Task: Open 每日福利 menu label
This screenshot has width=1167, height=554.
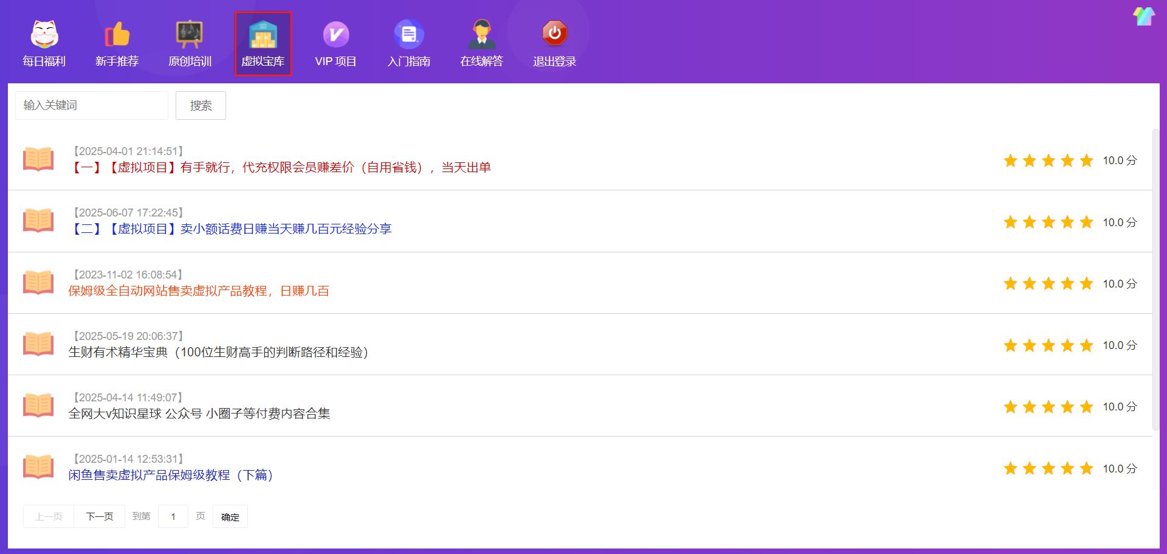Action: 44,61
